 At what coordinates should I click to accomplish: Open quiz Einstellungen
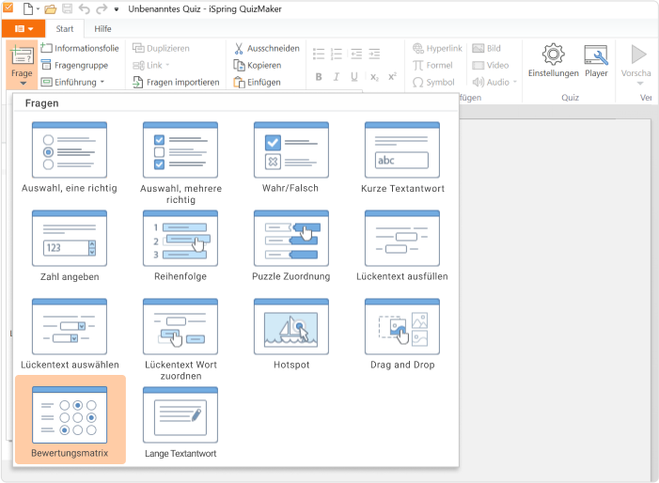(553, 60)
